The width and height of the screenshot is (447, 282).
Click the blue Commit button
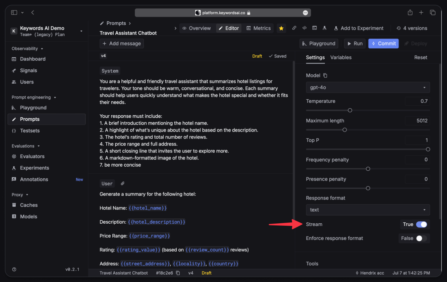click(383, 44)
